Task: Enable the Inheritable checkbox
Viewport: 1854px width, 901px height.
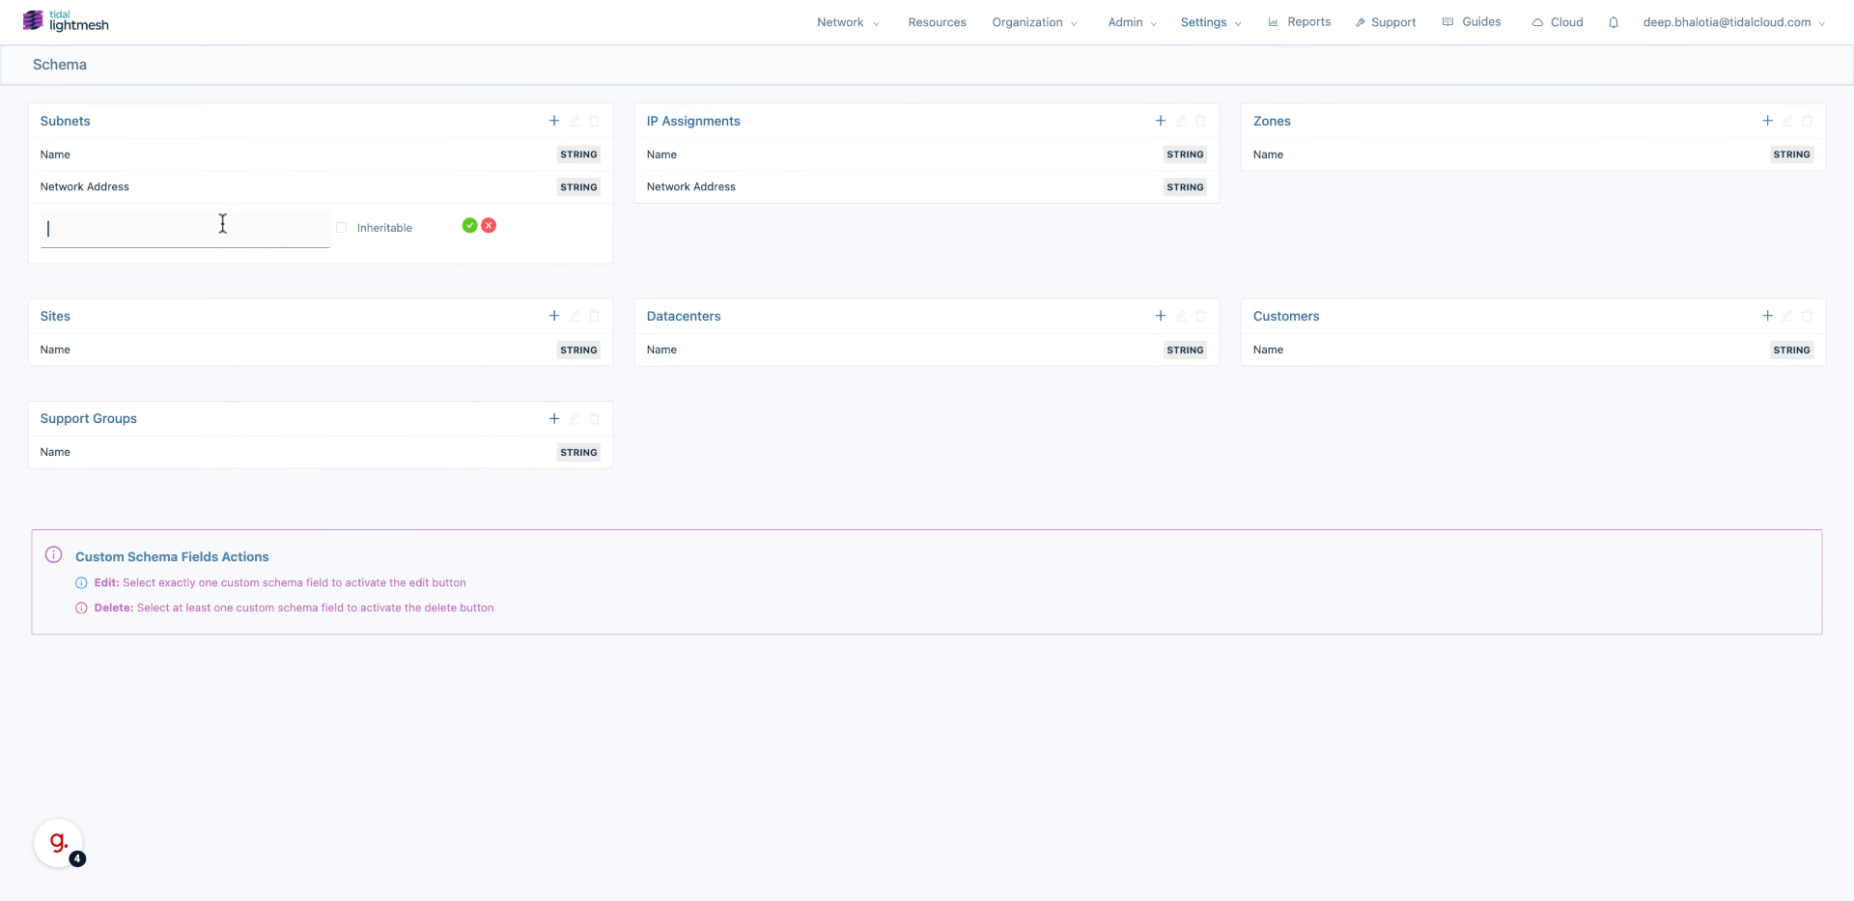Action: 341,228
